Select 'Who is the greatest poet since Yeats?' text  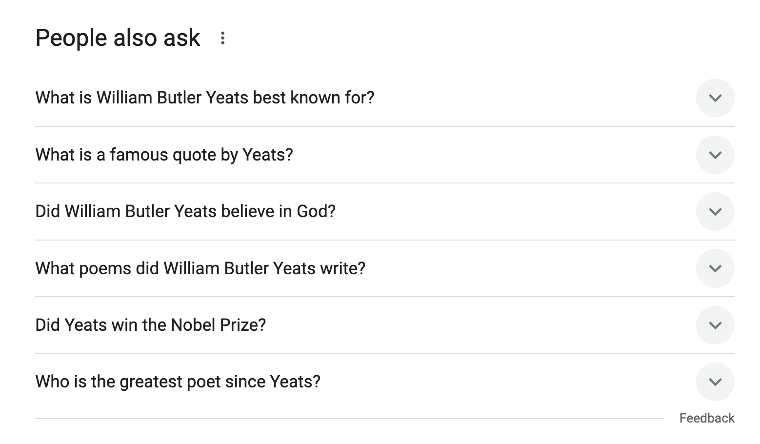point(178,382)
